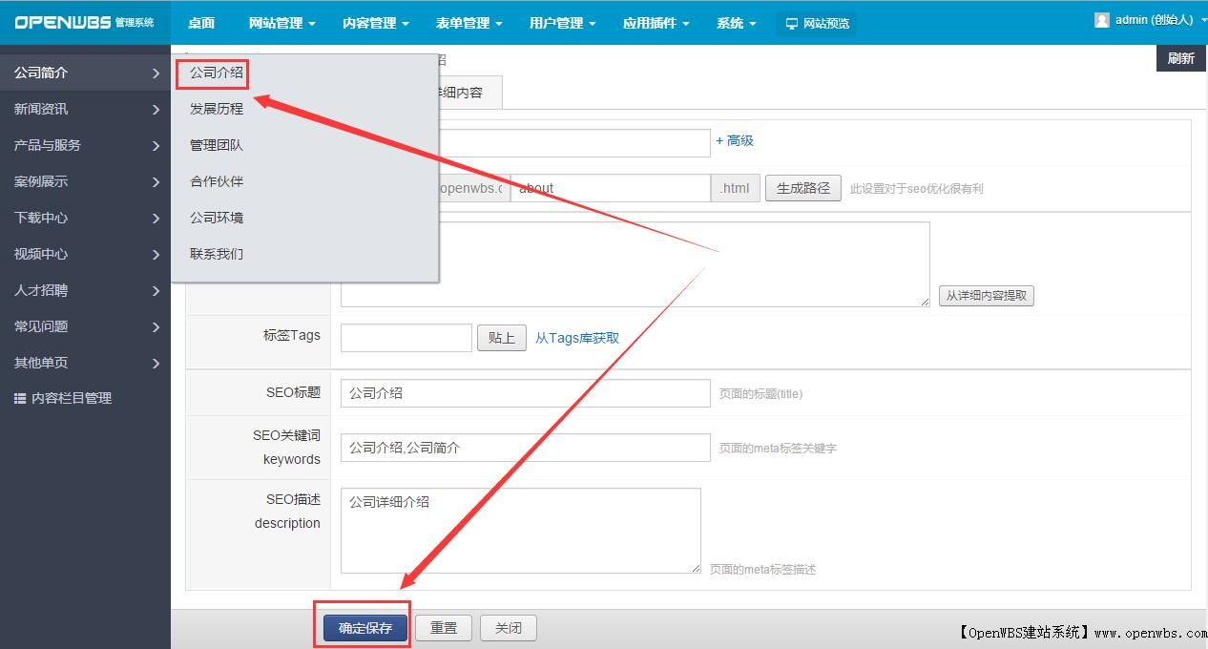Click 桌面 in the top navigation

pos(201,23)
